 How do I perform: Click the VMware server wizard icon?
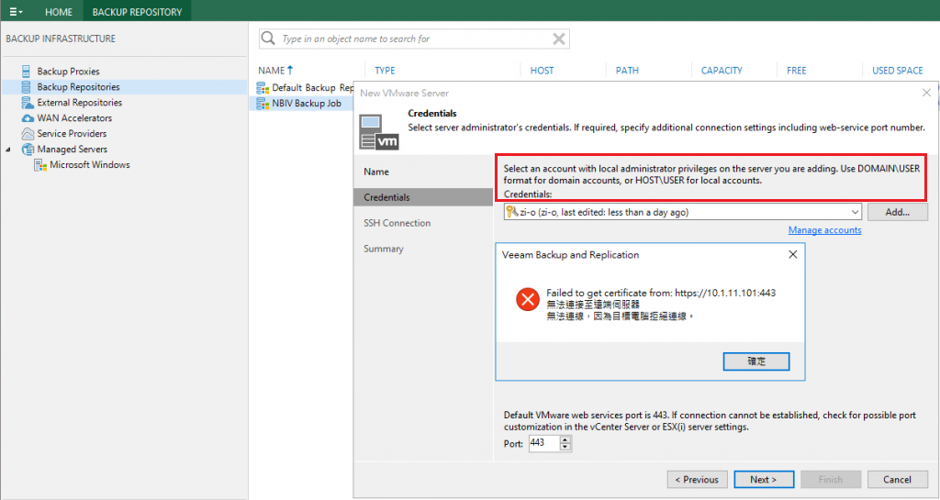379,132
